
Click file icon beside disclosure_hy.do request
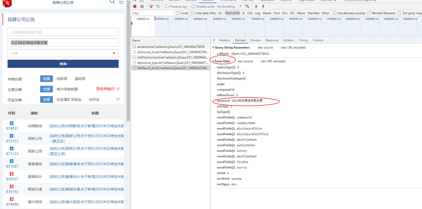pos(134,52)
